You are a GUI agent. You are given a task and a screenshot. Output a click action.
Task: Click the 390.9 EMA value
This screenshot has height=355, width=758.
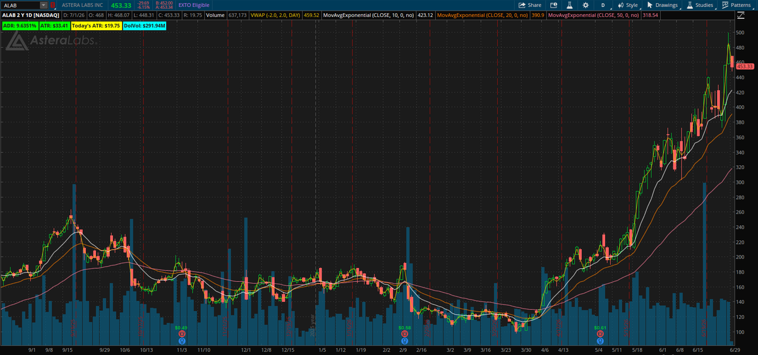coord(538,15)
